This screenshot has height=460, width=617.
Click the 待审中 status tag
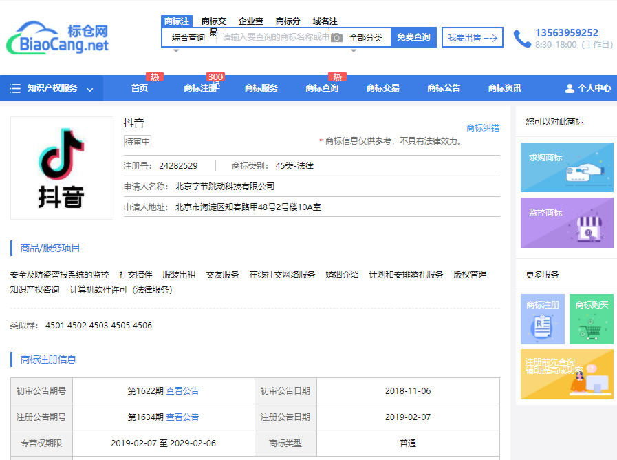[138, 141]
